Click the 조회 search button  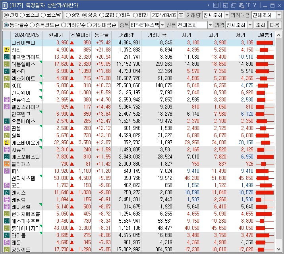coord(260,25)
